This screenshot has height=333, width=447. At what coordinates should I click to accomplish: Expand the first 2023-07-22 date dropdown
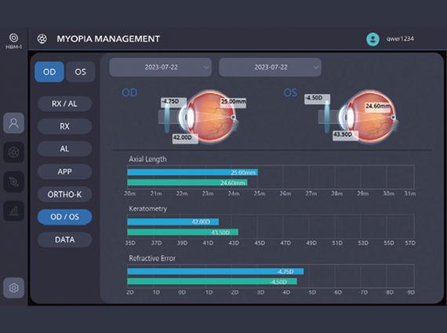[x=161, y=67]
